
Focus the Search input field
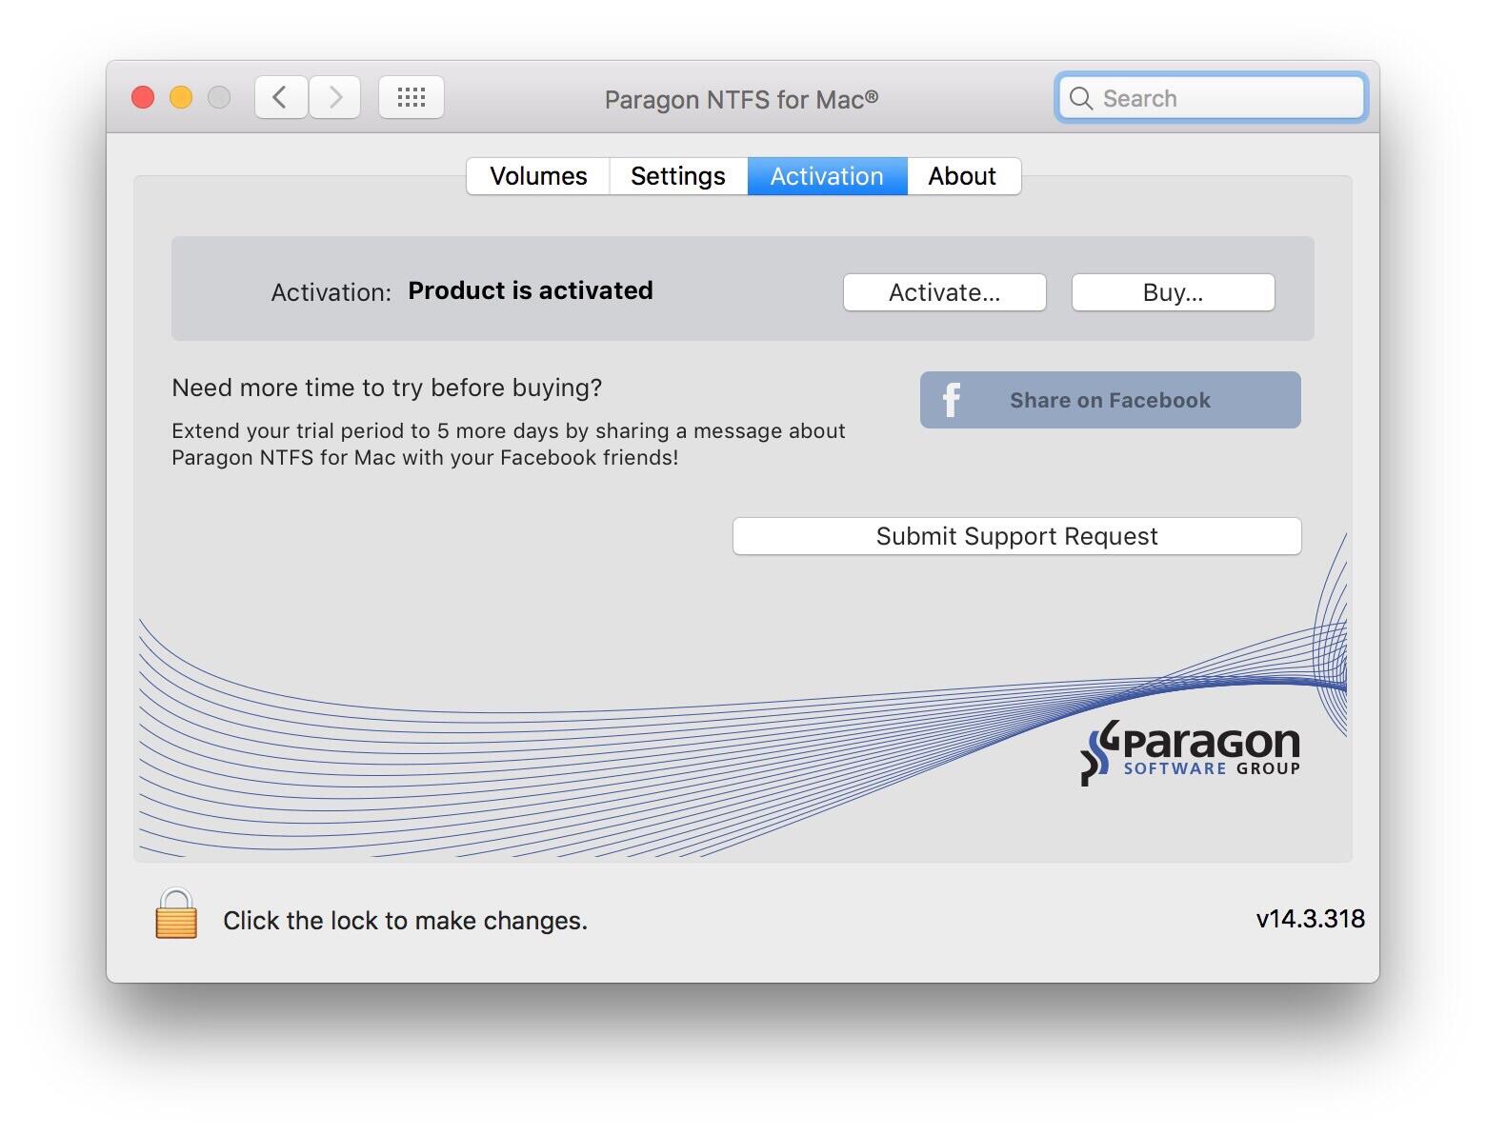[1212, 98]
